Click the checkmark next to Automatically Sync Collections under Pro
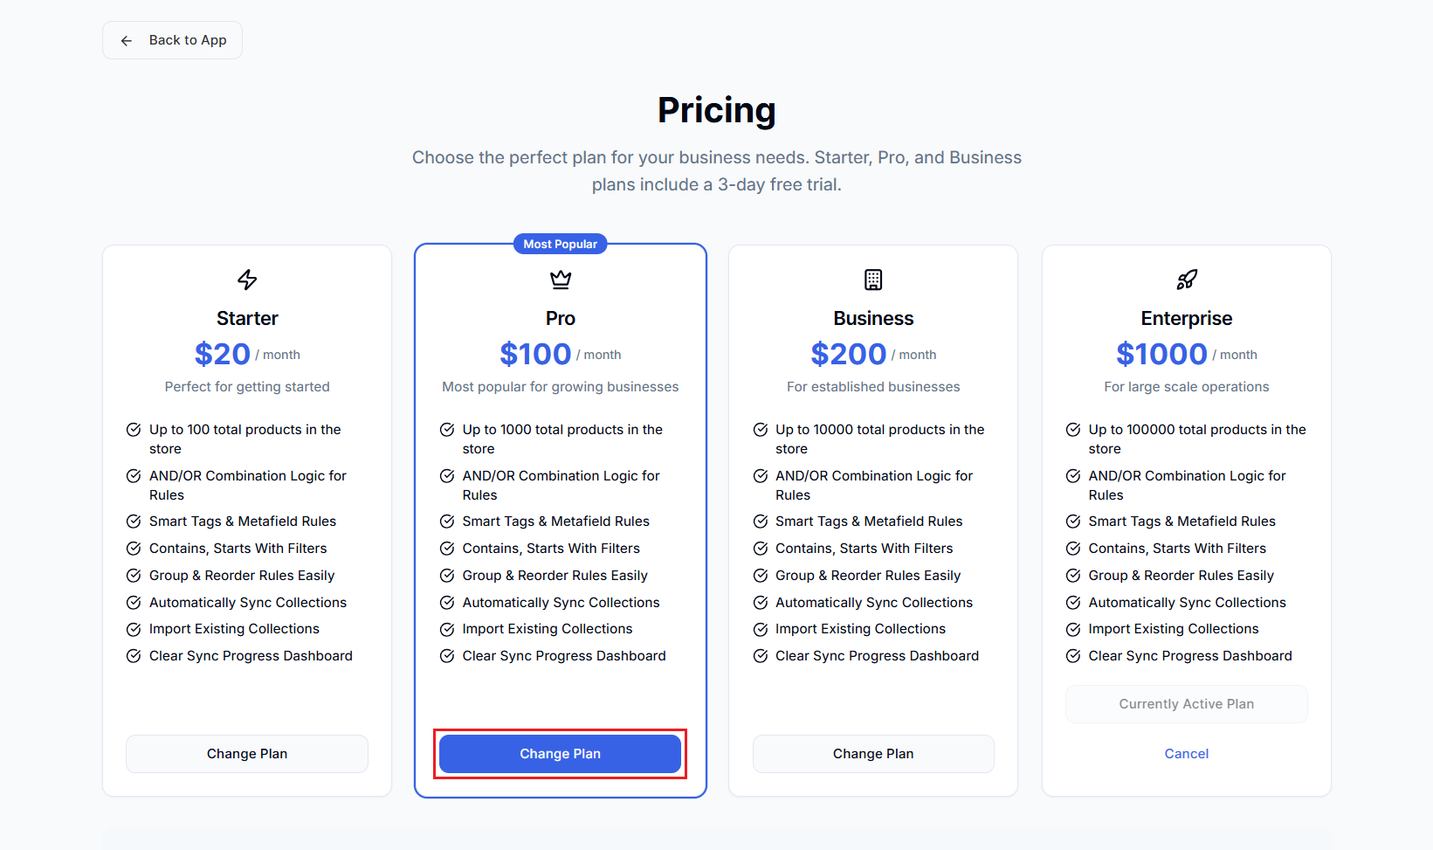The height and width of the screenshot is (850, 1433). [447, 602]
